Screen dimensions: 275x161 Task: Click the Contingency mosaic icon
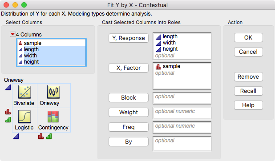53,117
